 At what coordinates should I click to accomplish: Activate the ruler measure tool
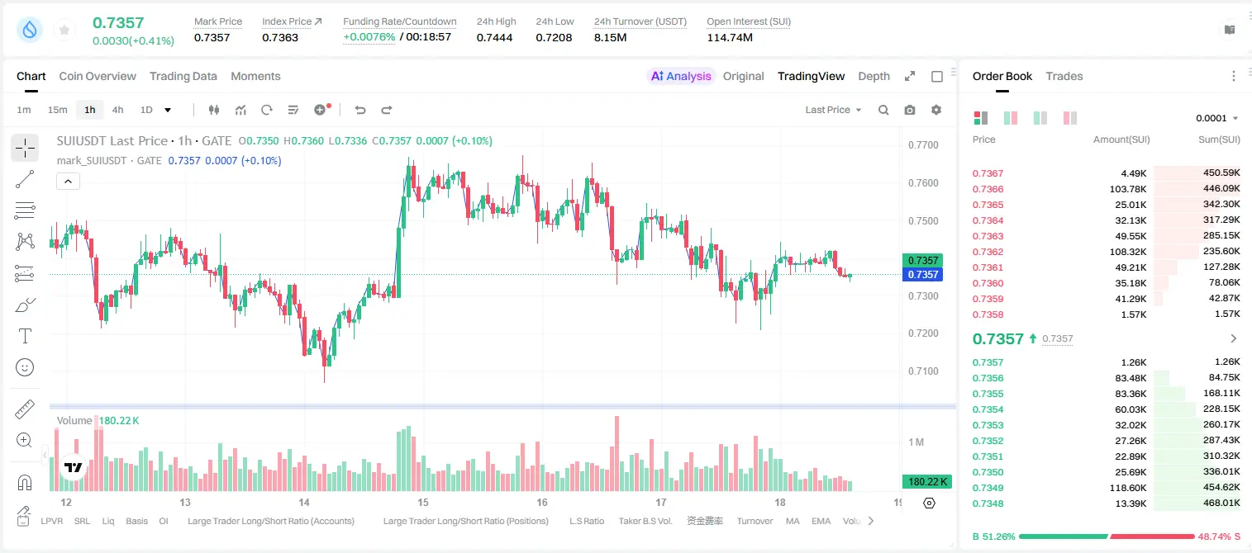pyautogui.click(x=25, y=409)
